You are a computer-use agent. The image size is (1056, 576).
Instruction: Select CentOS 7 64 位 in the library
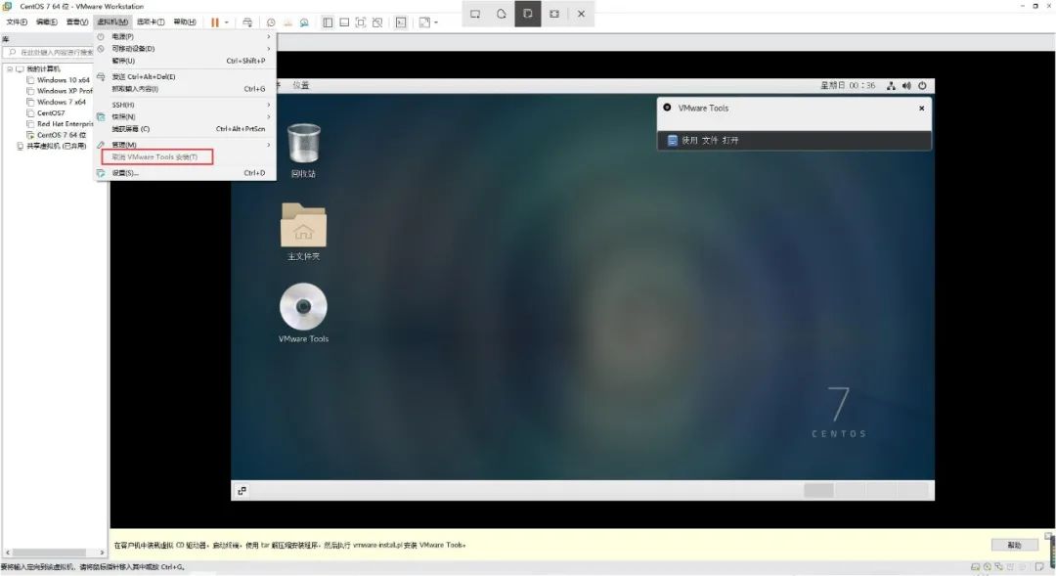coord(61,135)
